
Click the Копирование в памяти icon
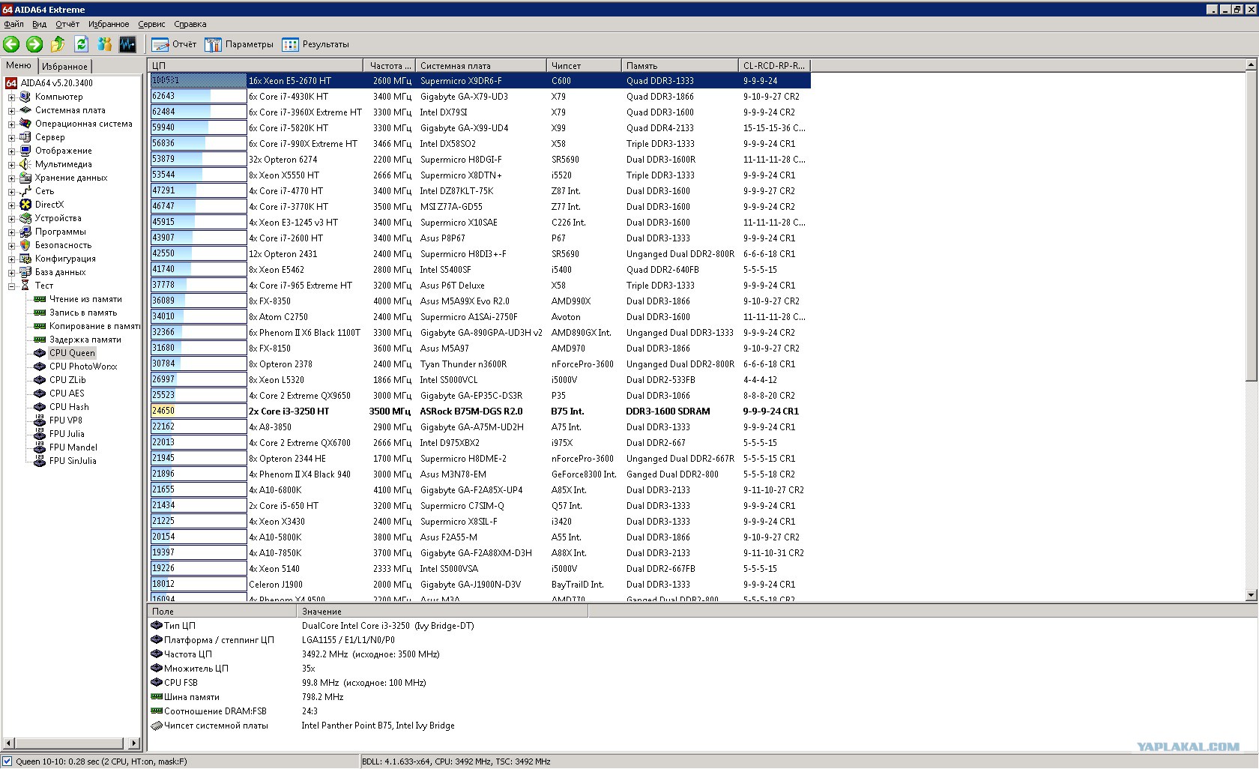coord(40,326)
